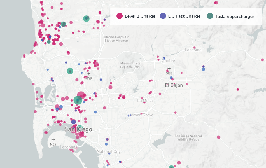Click the San Diego city label
Viewport: 266px width, 168px height.
click(78, 129)
